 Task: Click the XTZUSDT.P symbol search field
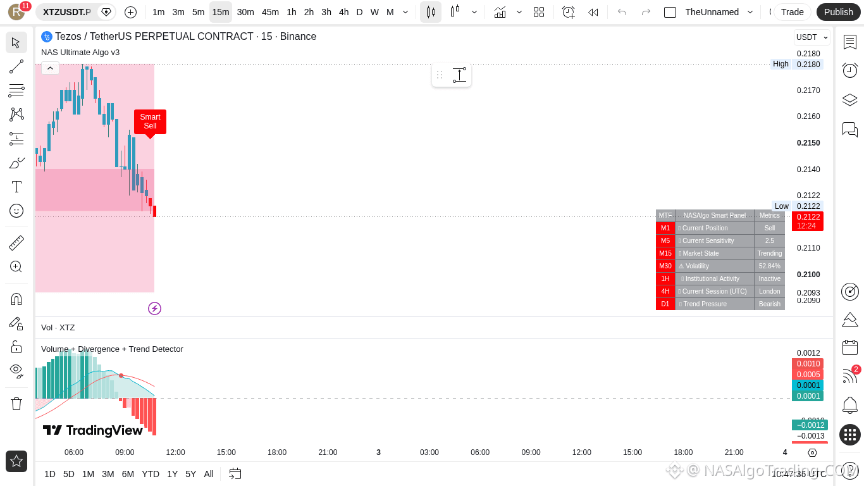(66, 12)
